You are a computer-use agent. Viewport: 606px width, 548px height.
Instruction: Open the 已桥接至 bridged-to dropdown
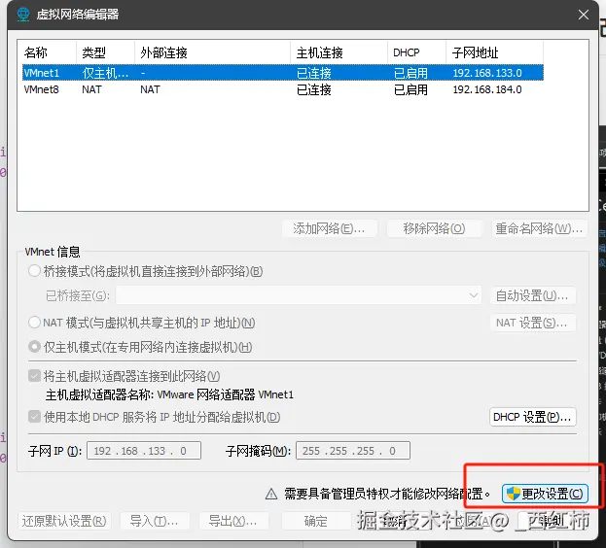[x=299, y=295]
